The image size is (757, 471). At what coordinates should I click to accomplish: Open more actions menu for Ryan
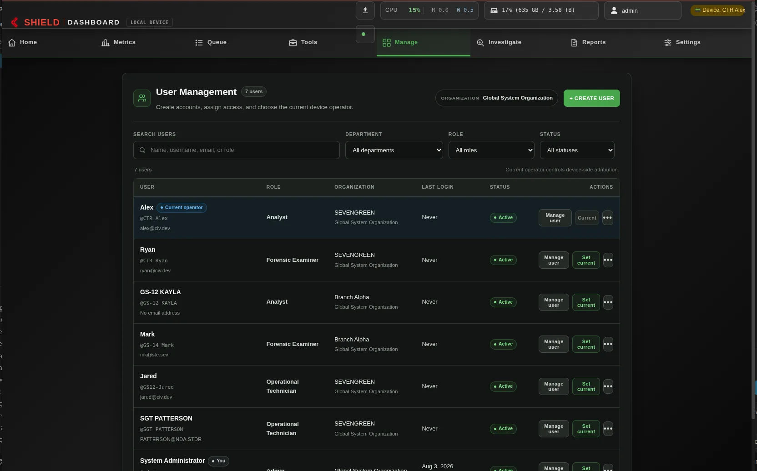click(x=608, y=260)
